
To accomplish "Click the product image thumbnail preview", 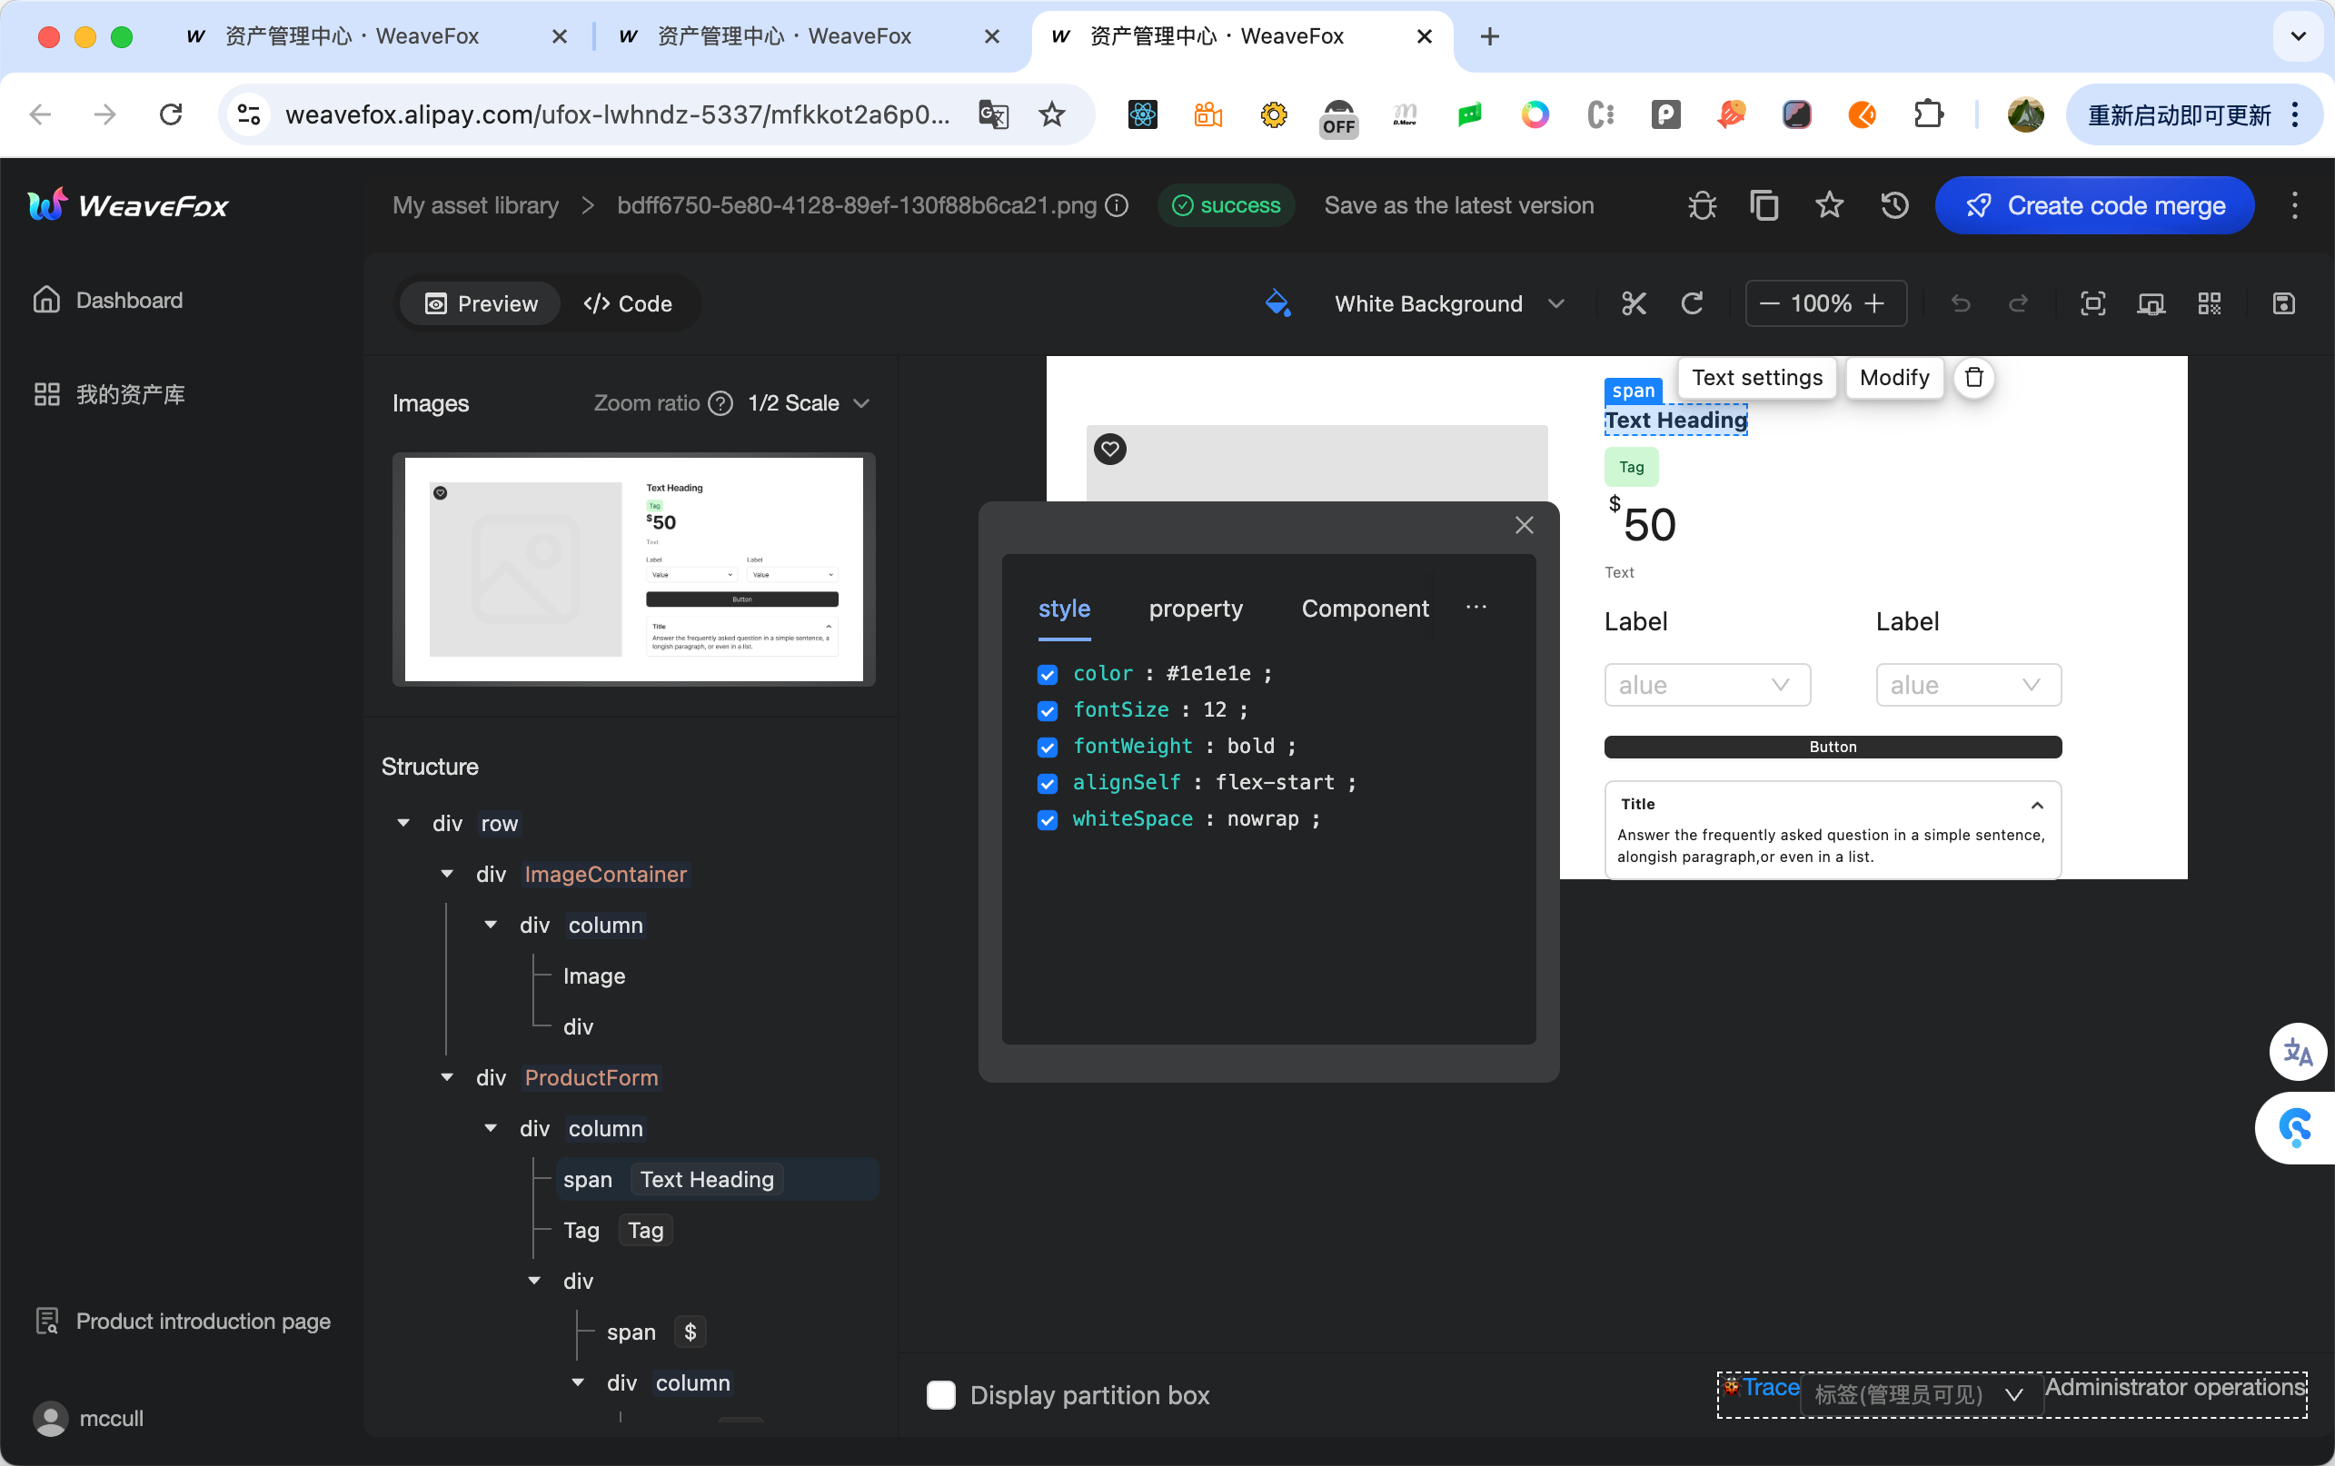I will pos(633,570).
